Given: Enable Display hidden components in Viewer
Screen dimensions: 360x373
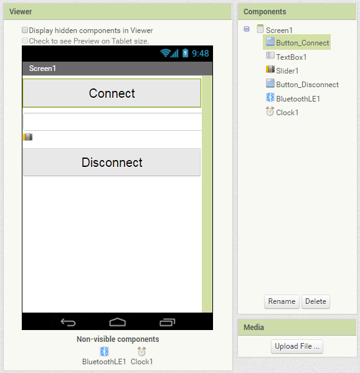Looking at the screenshot, I should tap(25, 30).
